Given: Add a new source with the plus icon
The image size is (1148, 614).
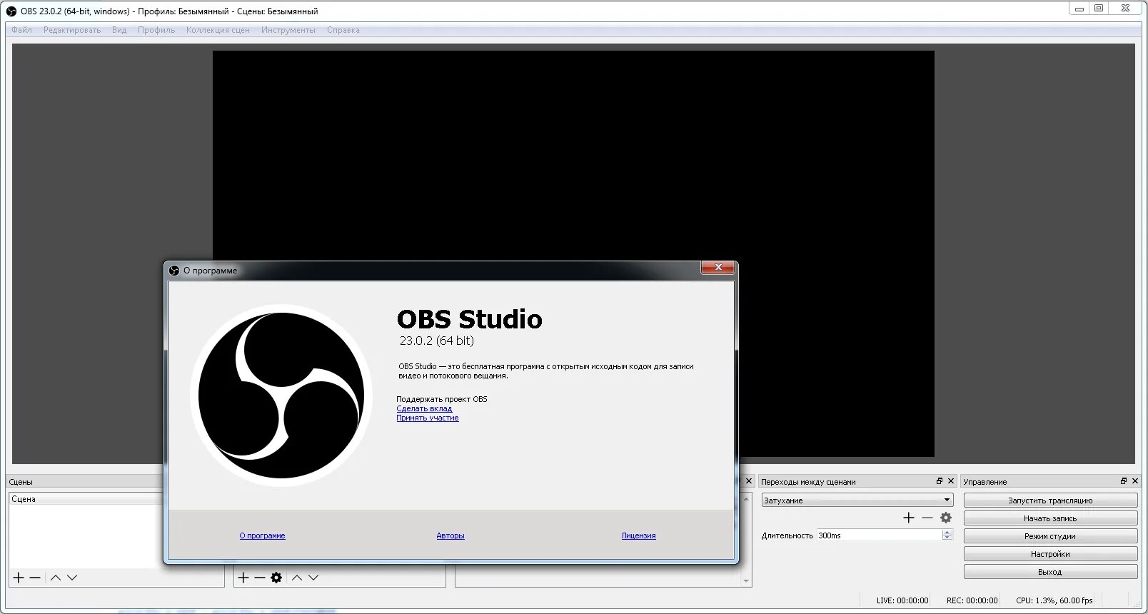Looking at the screenshot, I should point(243,578).
